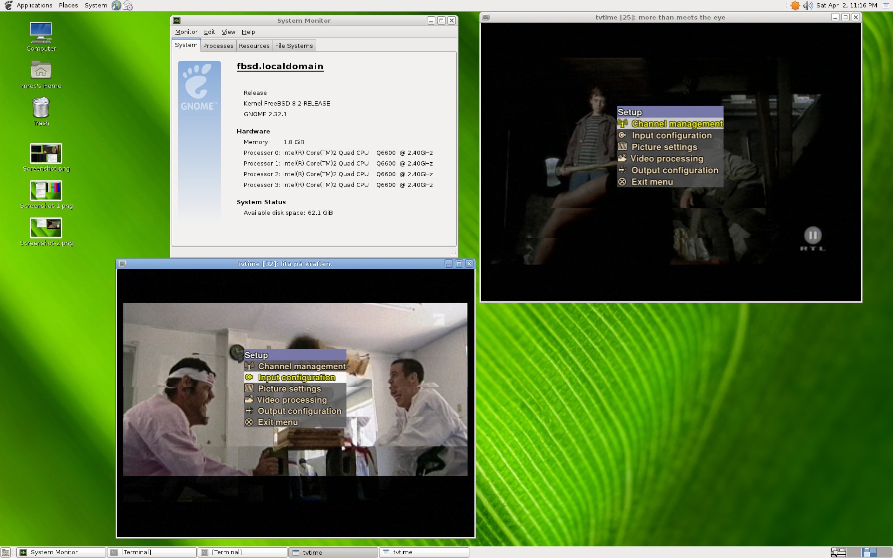Select Screenshot-1.png thumbnail on desktop
The image size is (893, 558).
point(46,191)
